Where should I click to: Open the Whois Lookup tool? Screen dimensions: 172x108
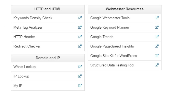pyautogui.click(x=24, y=67)
